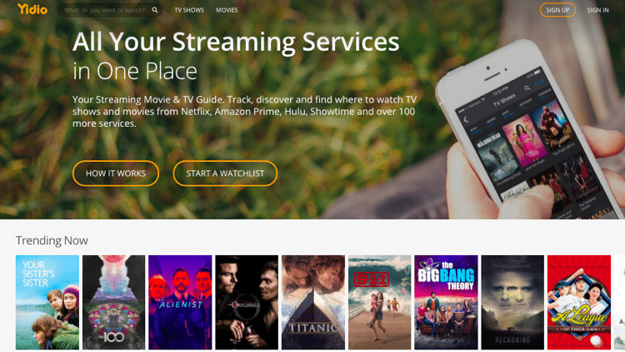Click the How It Works button
The height and width of the screenshot is (352, 625).
[116, 173]
